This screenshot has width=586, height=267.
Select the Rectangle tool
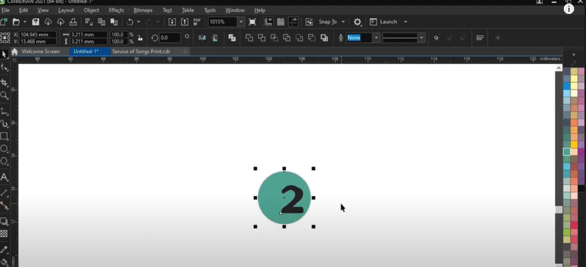(x=5, y=136)
